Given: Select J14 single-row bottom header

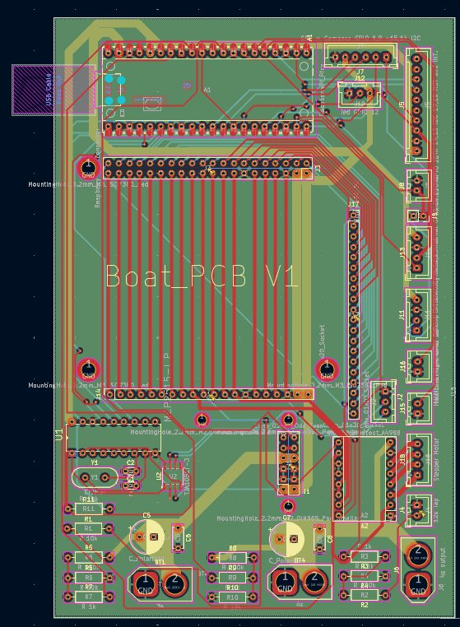Looking at the screenshot, I should tap(208, 395).
